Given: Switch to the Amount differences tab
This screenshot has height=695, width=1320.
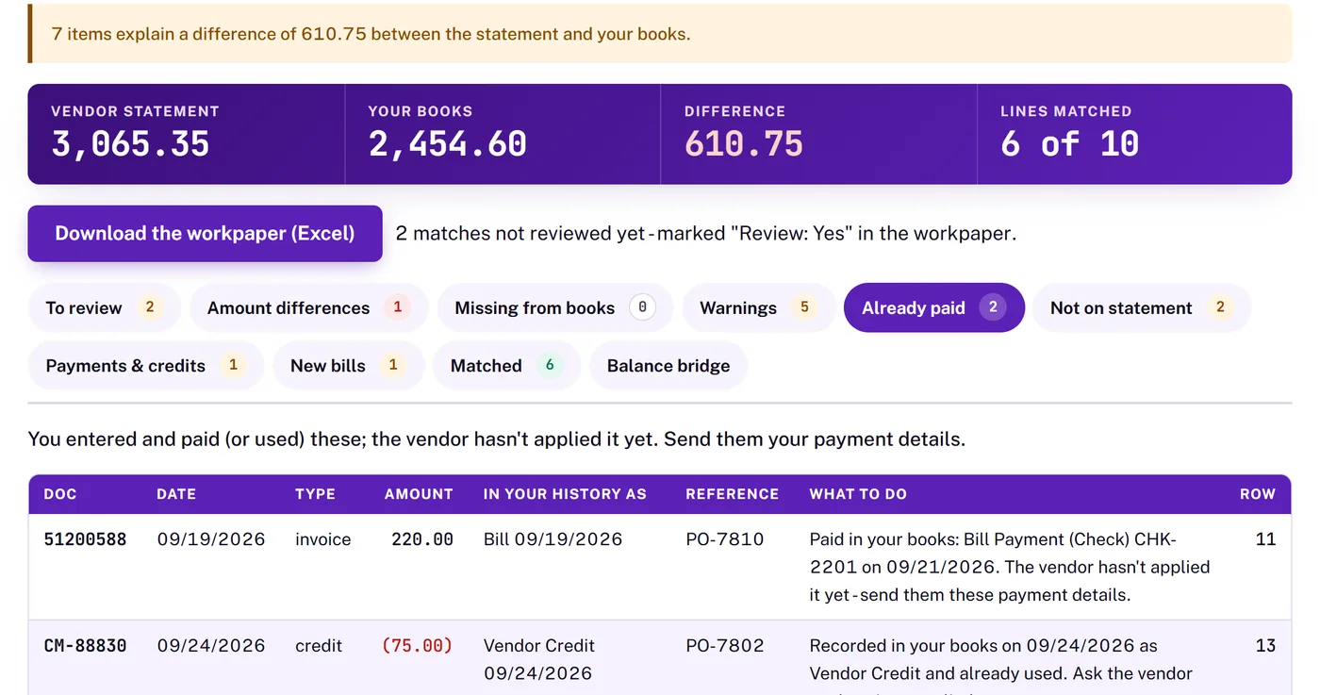Looking at the screenshot, I should click(x=308, y=307).
